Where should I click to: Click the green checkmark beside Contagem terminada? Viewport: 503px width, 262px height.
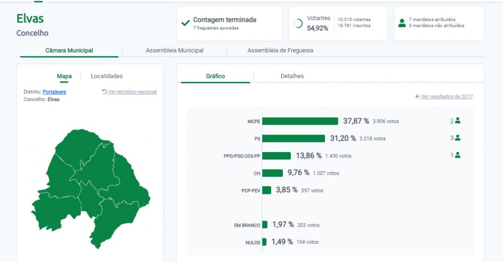tap(186, 23)
